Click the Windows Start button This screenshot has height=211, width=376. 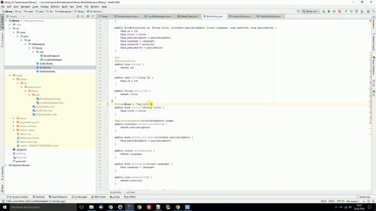click(4, 207)
